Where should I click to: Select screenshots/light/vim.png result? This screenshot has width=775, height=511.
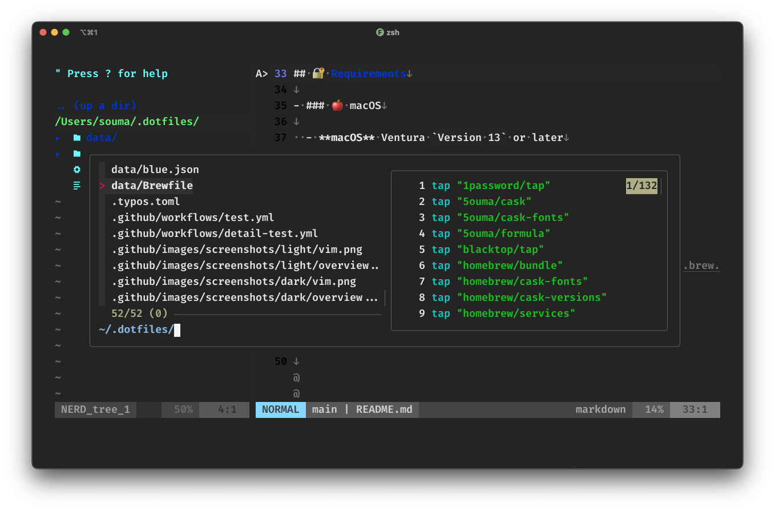pos(237,250)
